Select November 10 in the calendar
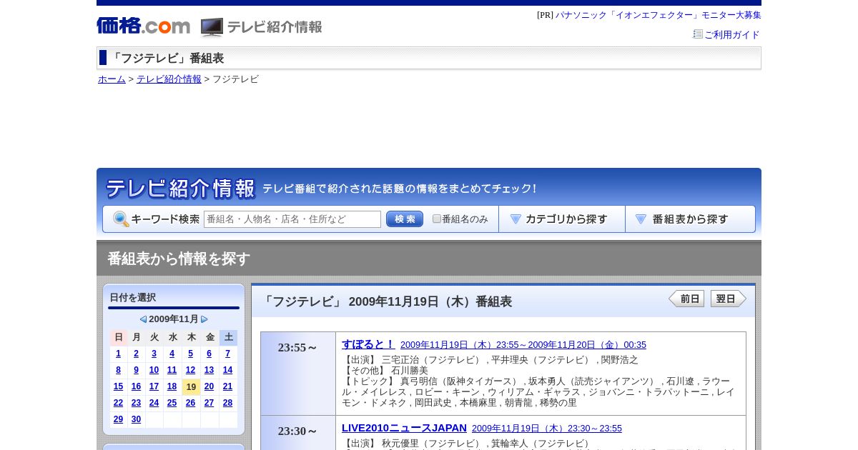 pos(154,370)
